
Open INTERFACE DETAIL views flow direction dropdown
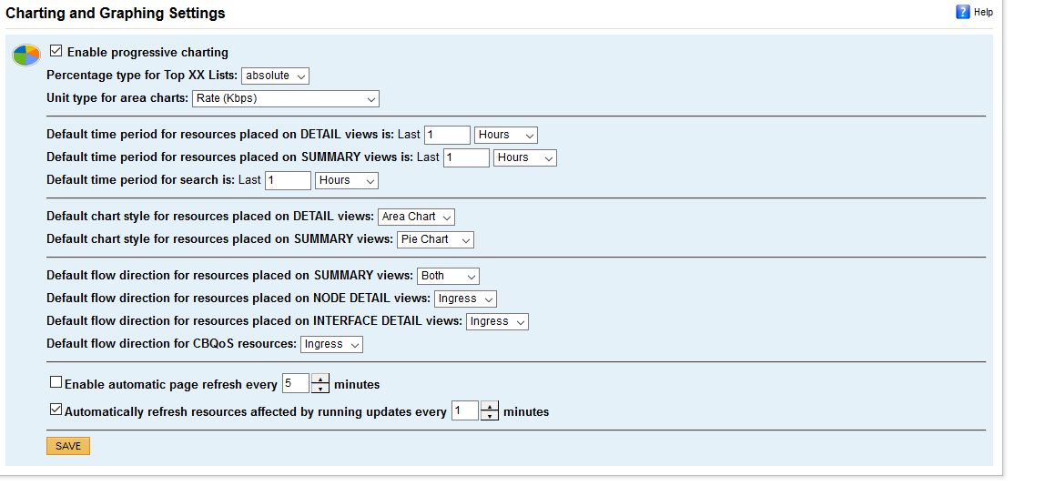coord(497,321)
